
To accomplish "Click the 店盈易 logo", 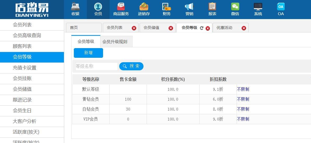I will tap(32, 10).
